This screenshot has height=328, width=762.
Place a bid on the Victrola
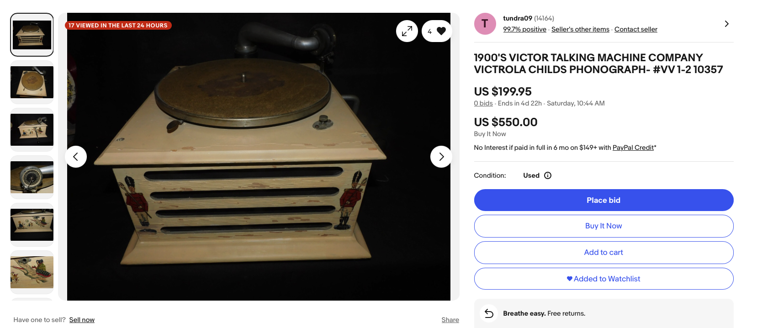coord(603,200)
